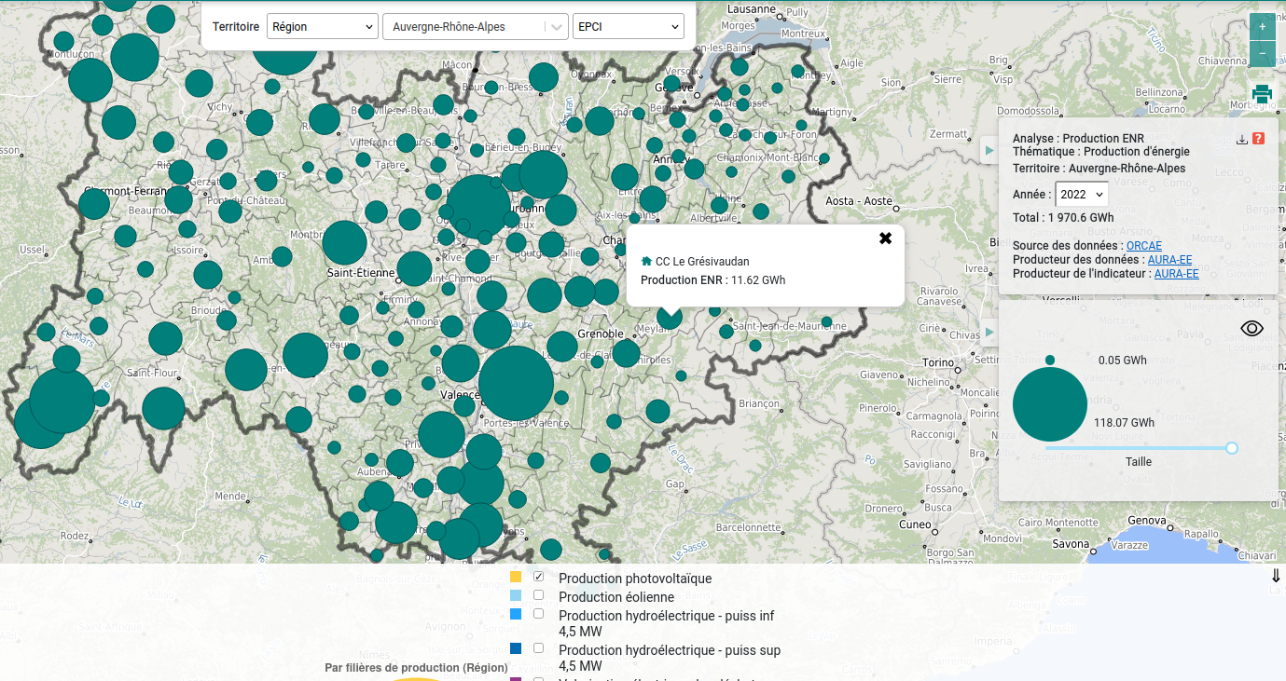Open the ORCAE data source link
The height and width of the screenshot is (681, 1286).
point(1143,246)
